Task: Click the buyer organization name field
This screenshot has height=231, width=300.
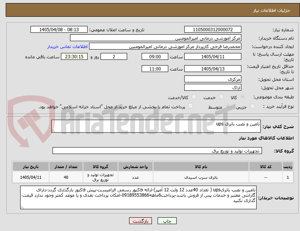Action: 156,38
